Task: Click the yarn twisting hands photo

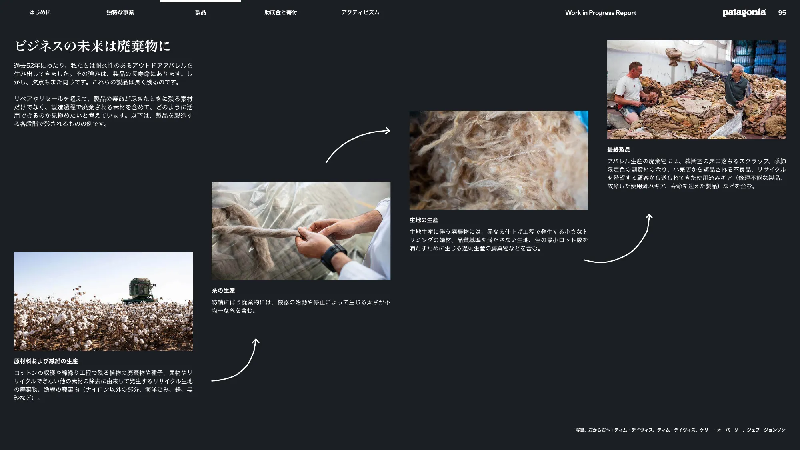Action: click(301, 231)
